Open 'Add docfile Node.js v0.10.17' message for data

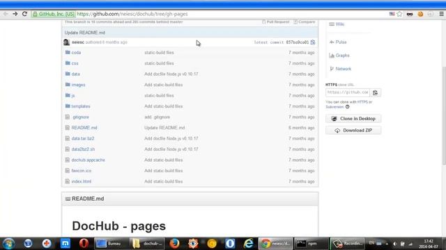pyautogui.click(x=171, y=74)
